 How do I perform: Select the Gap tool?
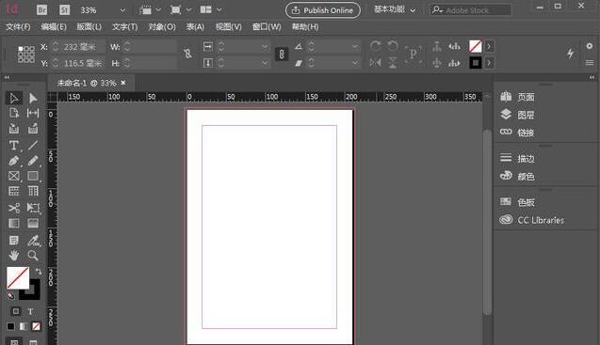[33, 113]
